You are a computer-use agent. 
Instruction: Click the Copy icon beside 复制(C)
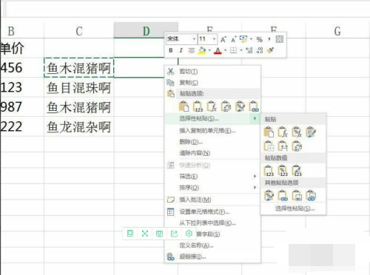coord(170,83)
